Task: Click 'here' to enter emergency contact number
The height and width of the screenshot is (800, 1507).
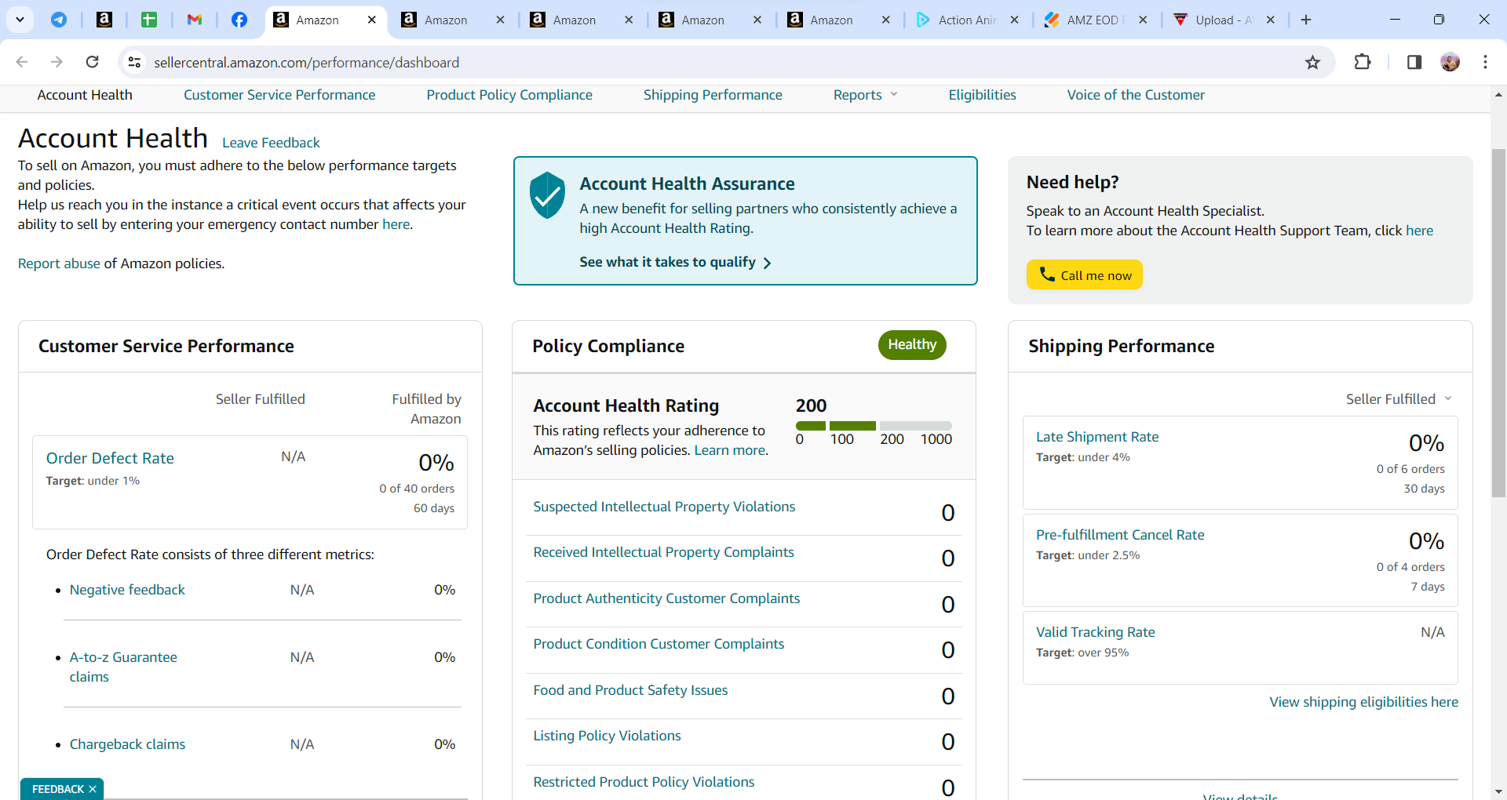Action: coord(396,224)
